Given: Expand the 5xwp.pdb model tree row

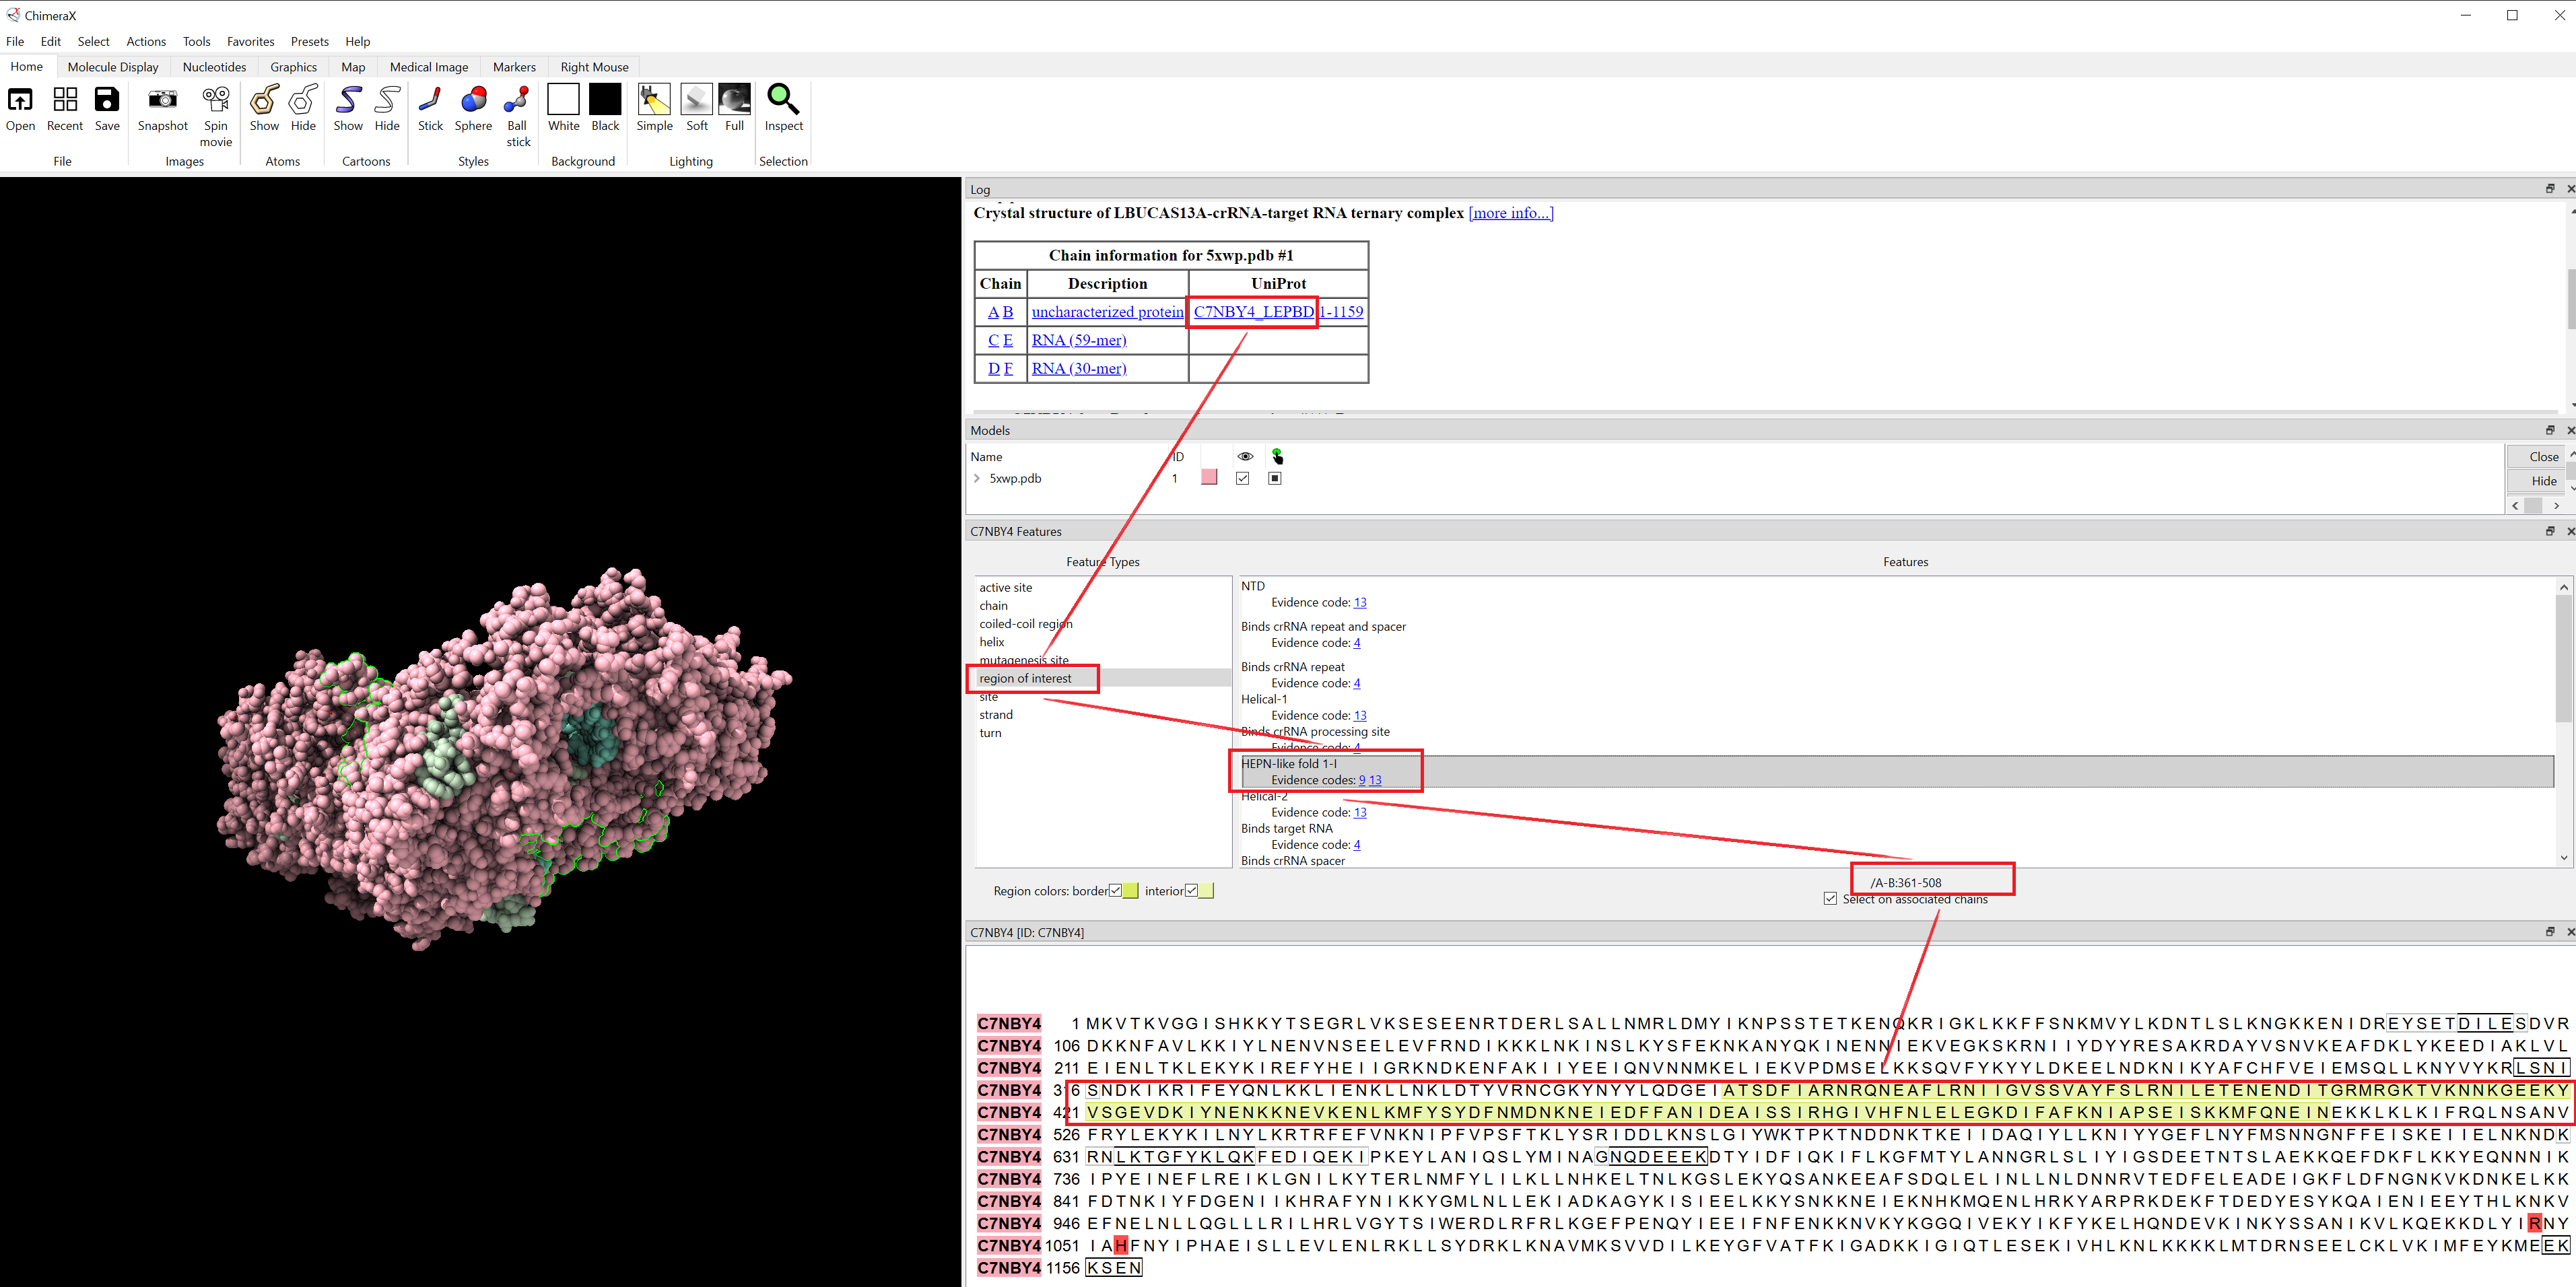Looking at the screenshot, I should 977,478.
